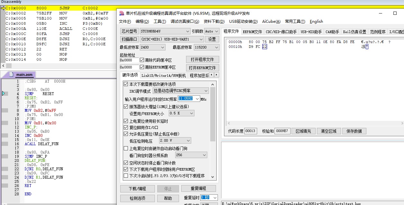Open the AiCube(A) menu
This screenshot has height=205, width=404.
271,22
